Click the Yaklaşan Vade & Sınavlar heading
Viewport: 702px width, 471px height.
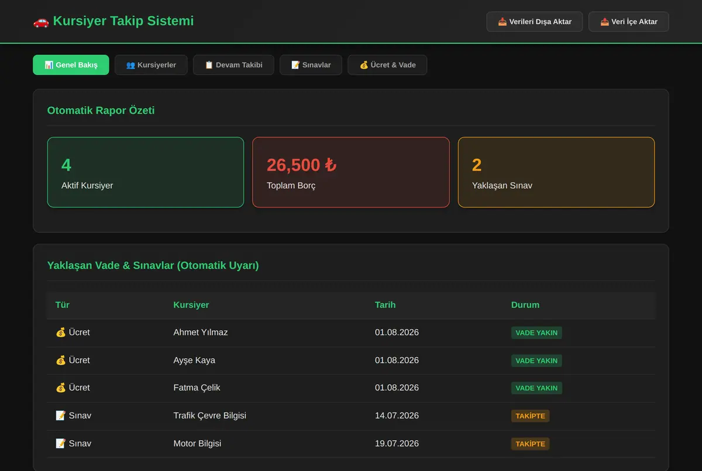pyautogui.click(x=153, y=266)
